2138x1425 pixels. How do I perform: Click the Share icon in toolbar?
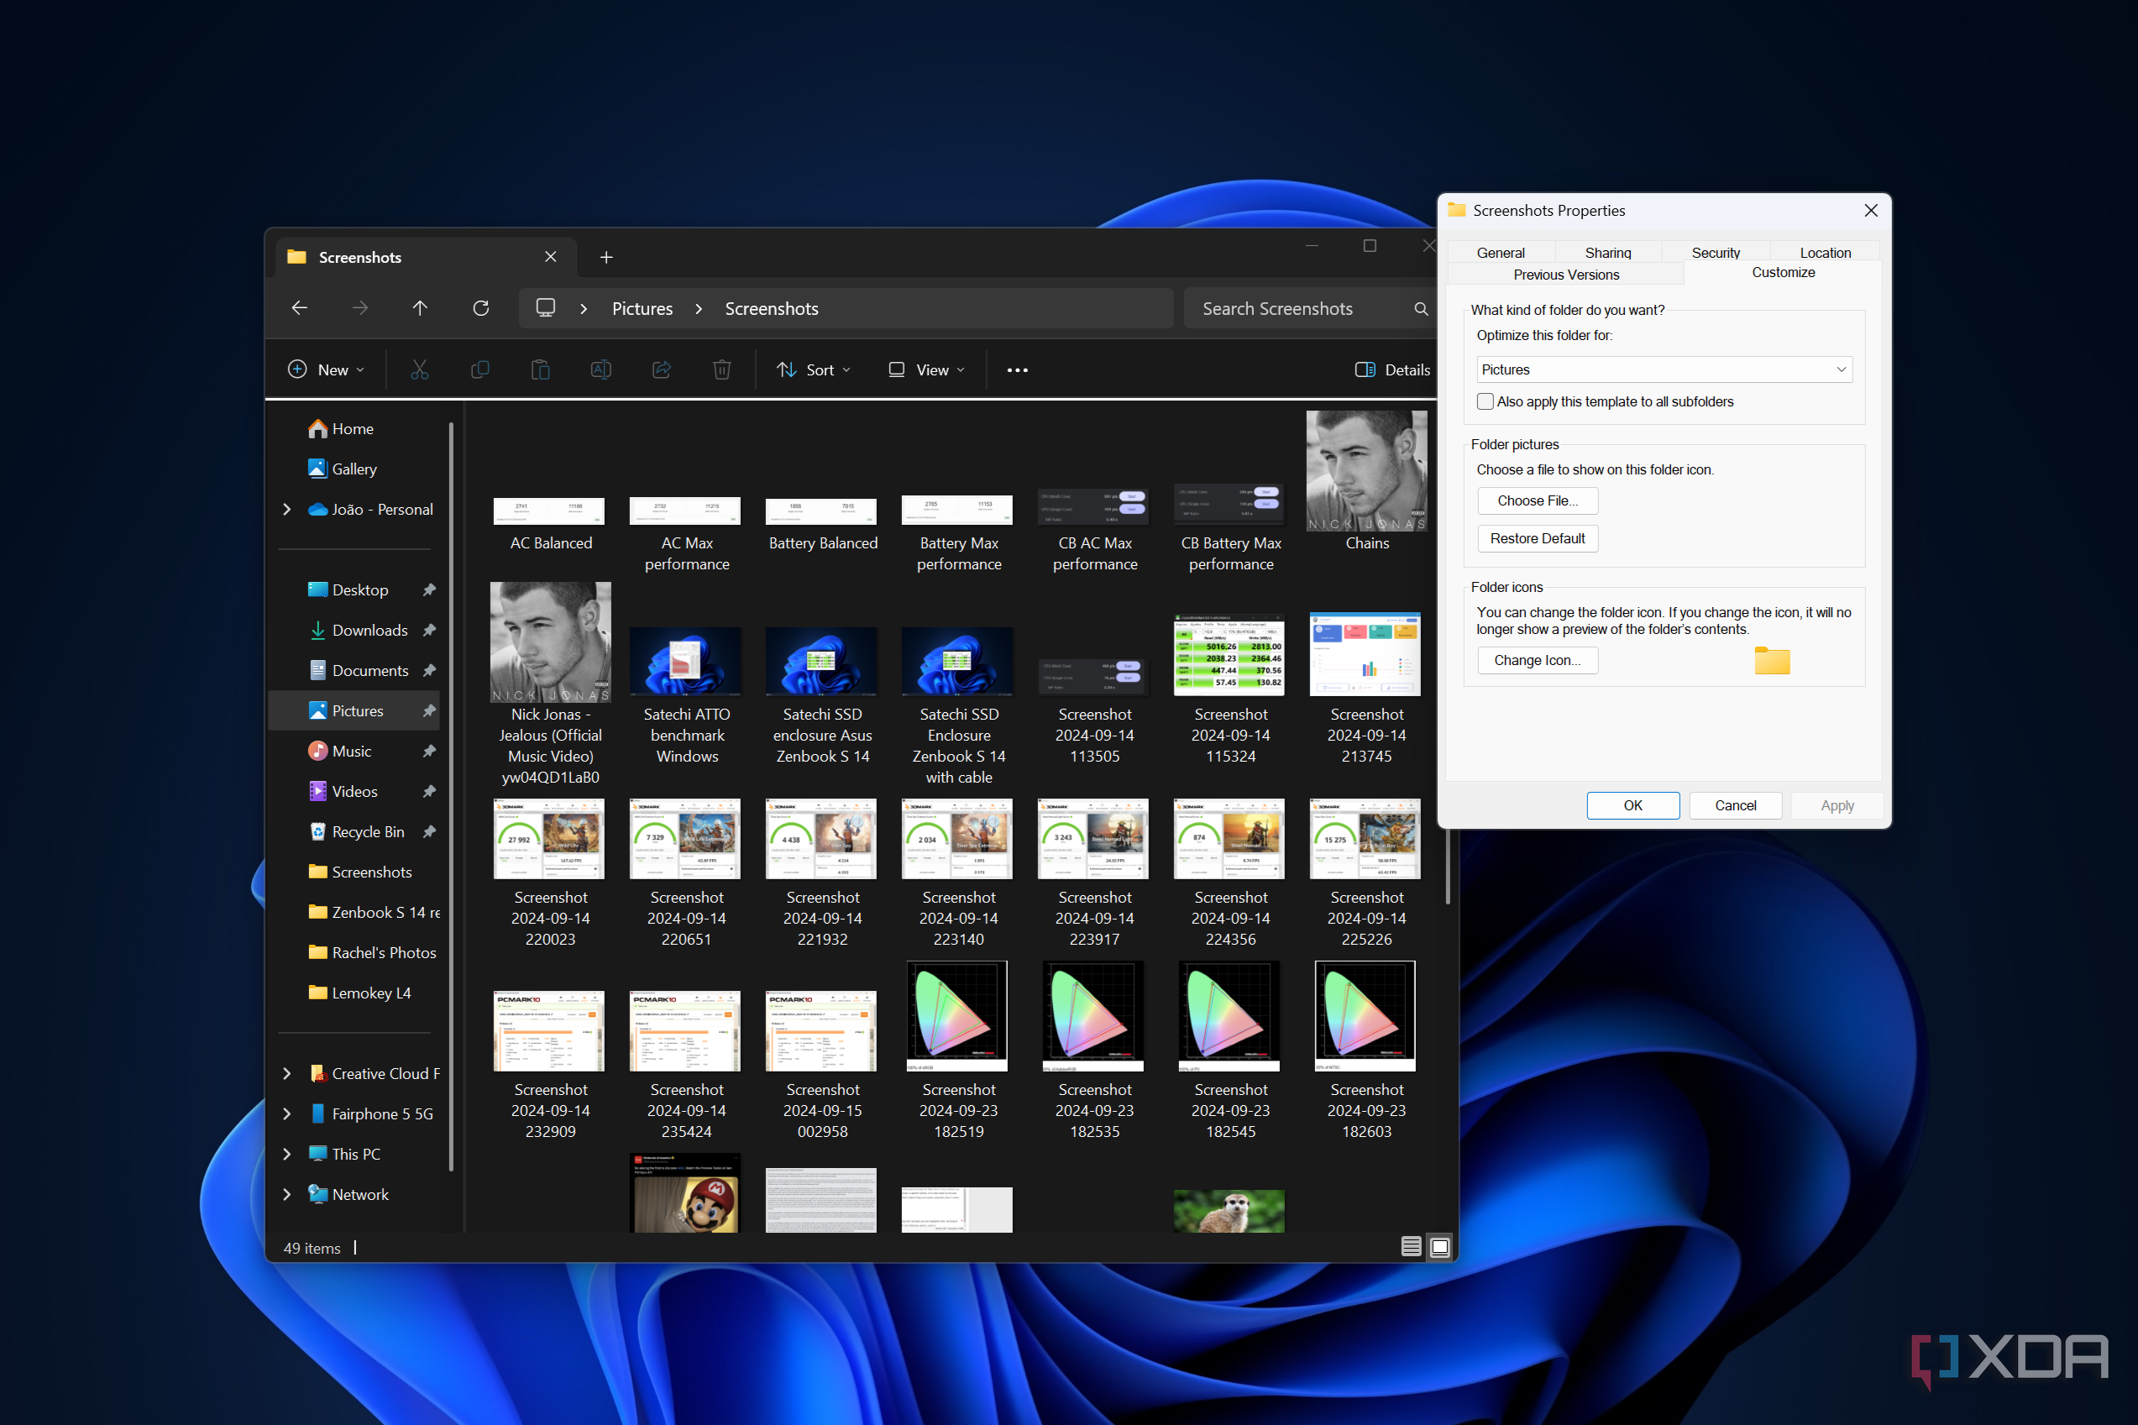click(x=662, y=369)
